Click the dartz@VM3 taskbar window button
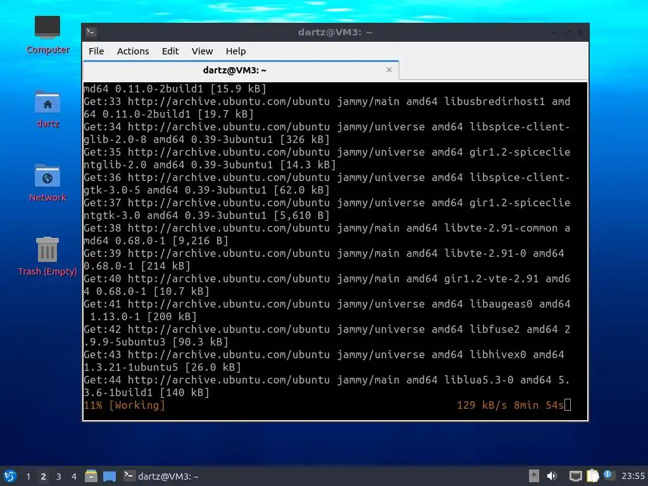 pyautogui.click(x=161, y=477)
